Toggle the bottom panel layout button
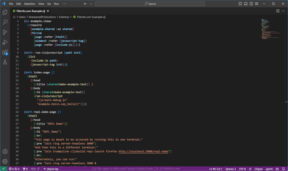 point(246,3)
